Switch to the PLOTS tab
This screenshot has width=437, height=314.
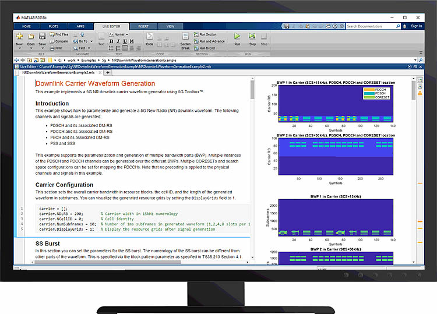(x=53, y=26)
